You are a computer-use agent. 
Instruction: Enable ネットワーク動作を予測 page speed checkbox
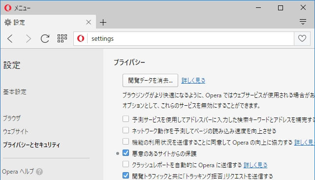click(x=126, y=130)
